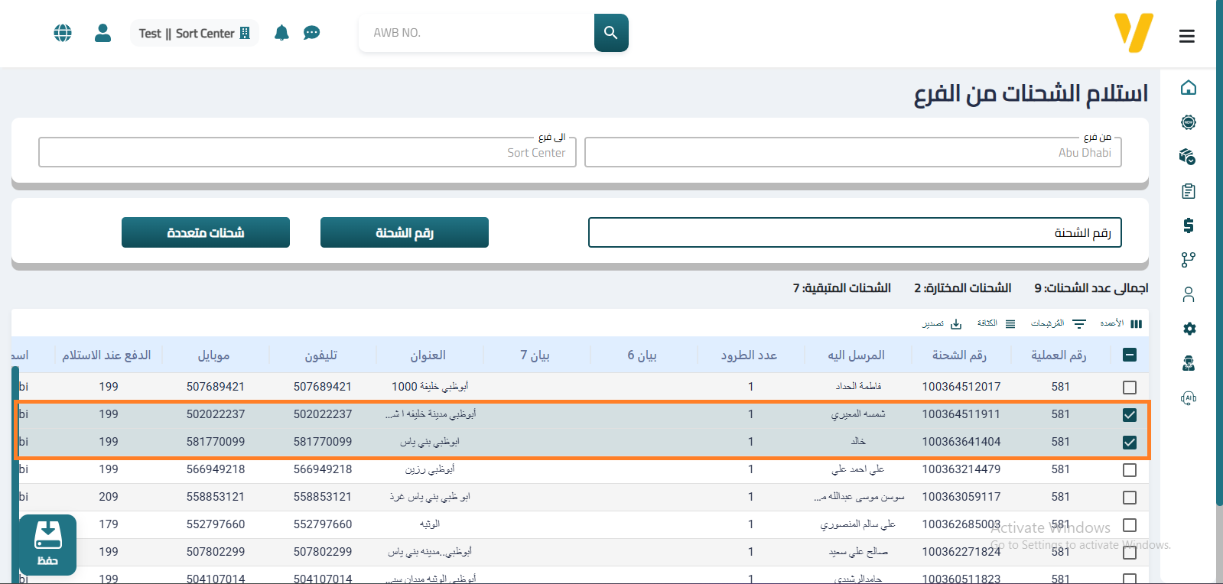Click the AWB search magnifier button

(x=611, y=33)
